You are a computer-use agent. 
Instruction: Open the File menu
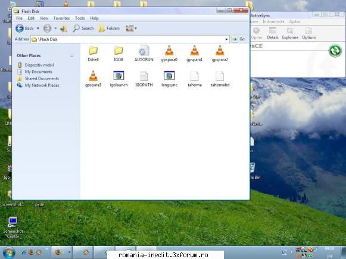[x=19, y=18]
